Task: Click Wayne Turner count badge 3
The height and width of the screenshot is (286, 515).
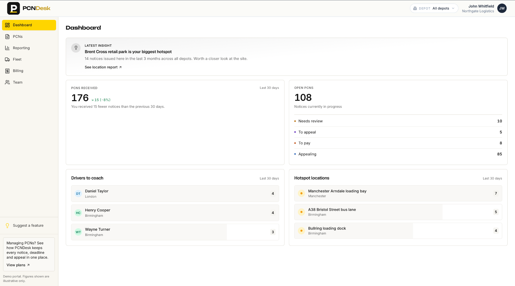Action: [x=273, y=232]
